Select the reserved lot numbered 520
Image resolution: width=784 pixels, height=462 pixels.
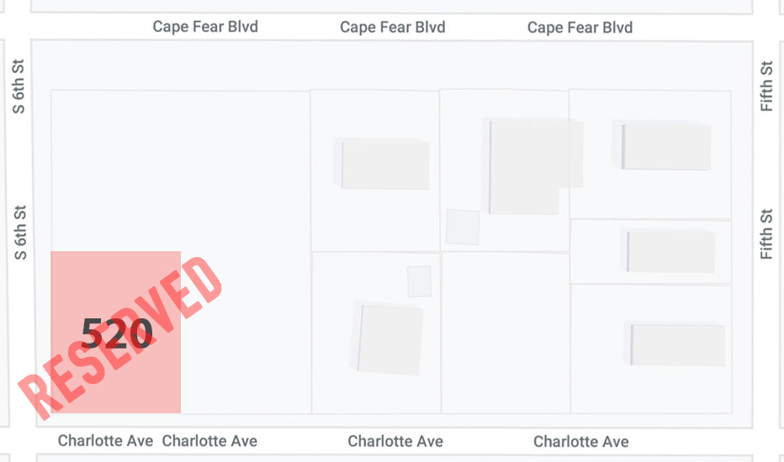tap(115, 332)
